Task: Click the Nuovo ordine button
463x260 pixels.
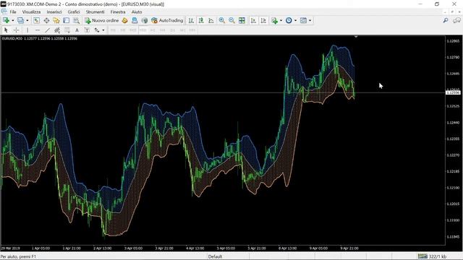Action: pos(101,20)
